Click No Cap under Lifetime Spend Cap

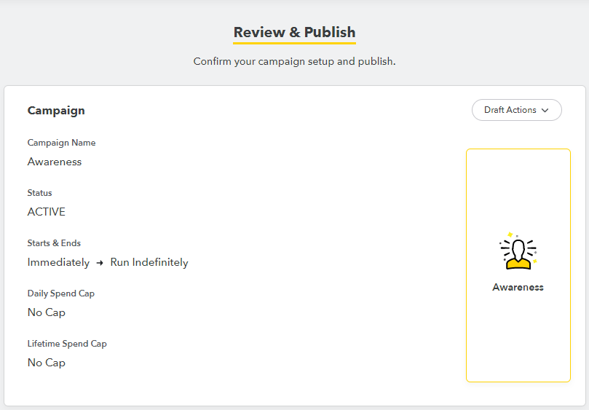coord(47,363)
